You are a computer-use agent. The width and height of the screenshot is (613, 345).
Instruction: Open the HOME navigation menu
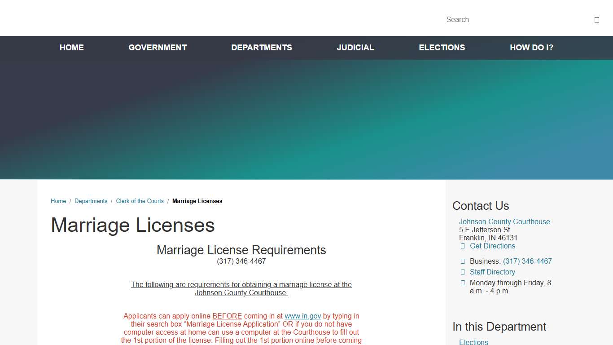[71, 47]
